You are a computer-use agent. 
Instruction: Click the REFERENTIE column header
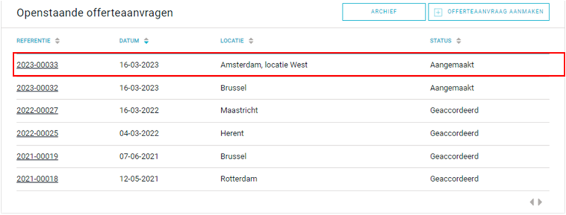point(34,41)
